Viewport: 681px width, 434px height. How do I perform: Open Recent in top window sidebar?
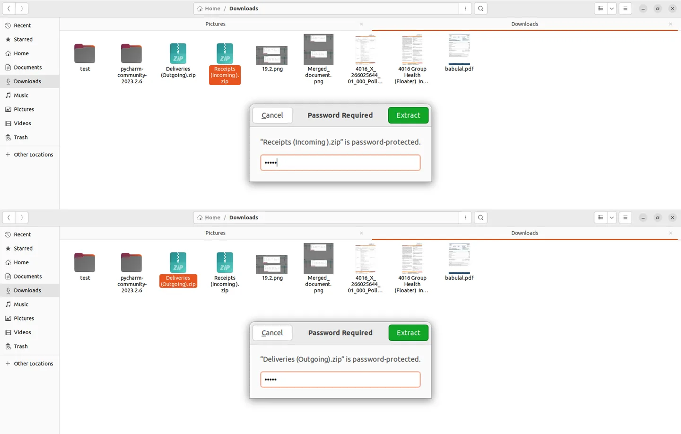point(29,26)
